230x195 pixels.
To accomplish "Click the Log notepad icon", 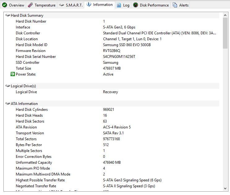I will tap(119, 5).
